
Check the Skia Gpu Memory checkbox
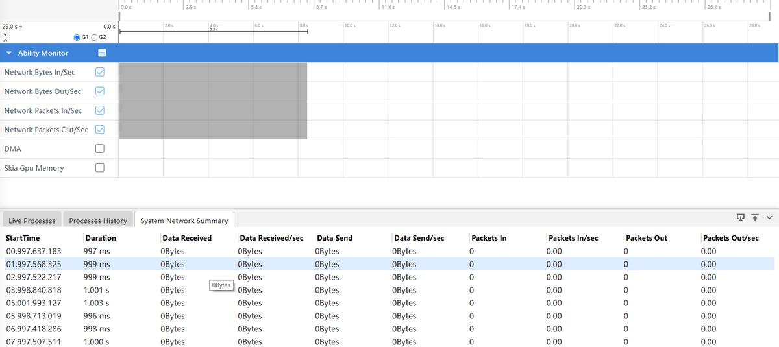tap(100, 168)
